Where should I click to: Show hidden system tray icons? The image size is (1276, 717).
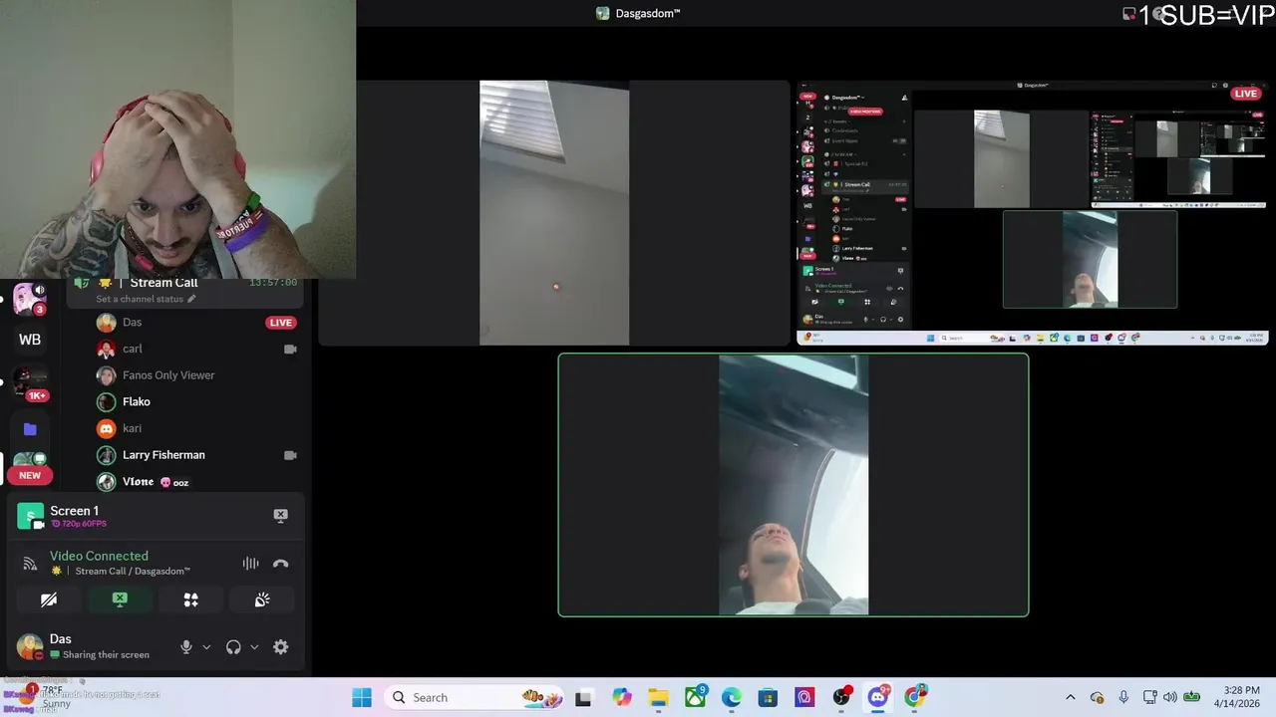pos(1071,697)
